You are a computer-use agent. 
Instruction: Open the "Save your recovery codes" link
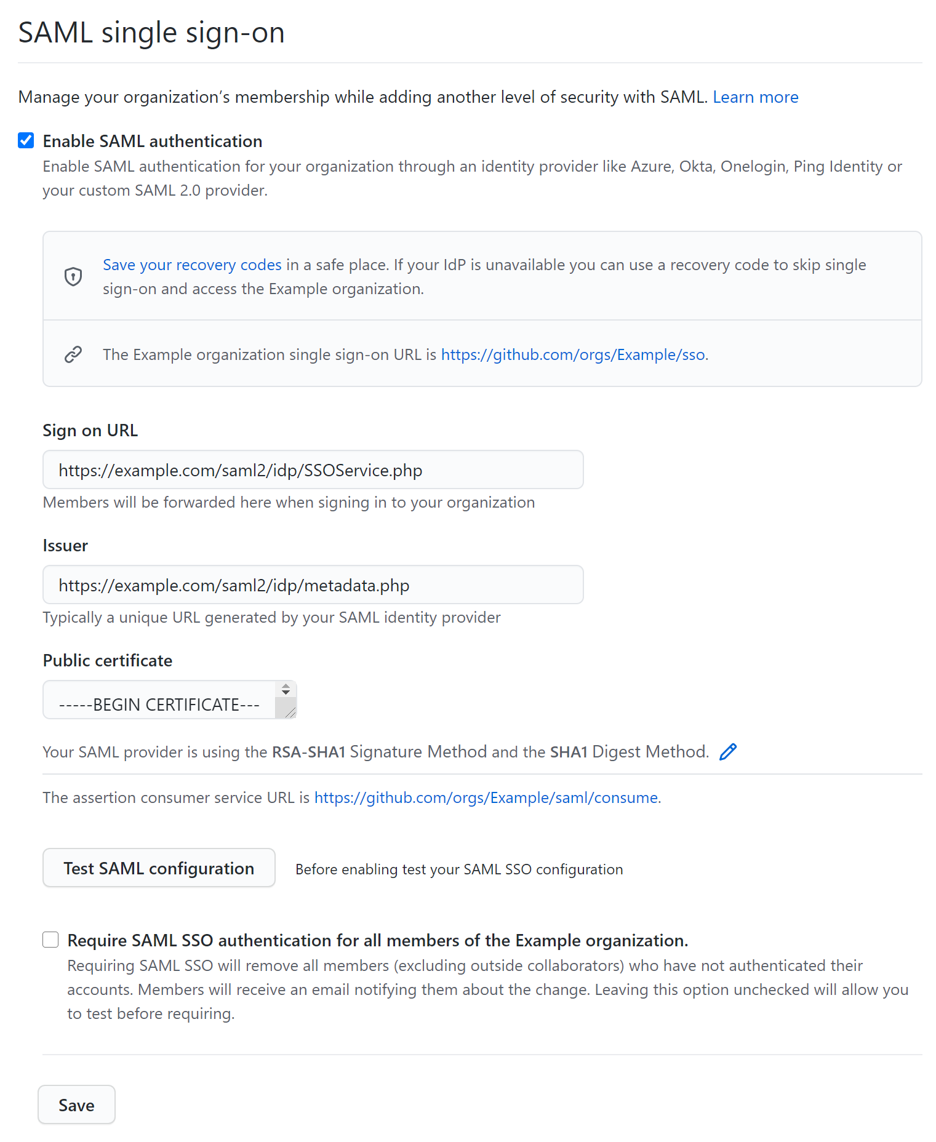(x=192, y=265)
